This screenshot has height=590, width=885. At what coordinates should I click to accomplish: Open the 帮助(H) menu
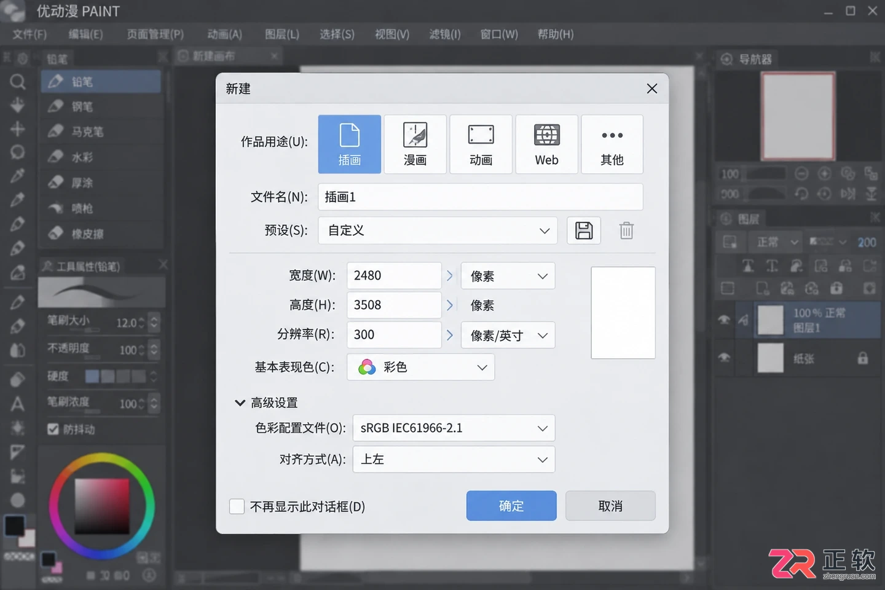(556, 34)
